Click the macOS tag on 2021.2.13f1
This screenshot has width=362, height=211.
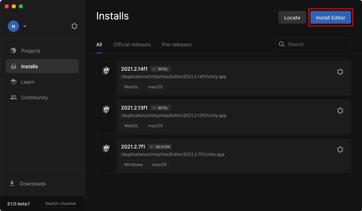point(156,126)
